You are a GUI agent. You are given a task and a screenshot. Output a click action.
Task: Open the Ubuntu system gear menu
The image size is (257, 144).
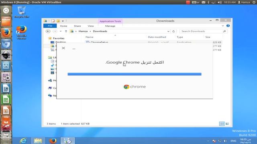click(x=254, y=2)
